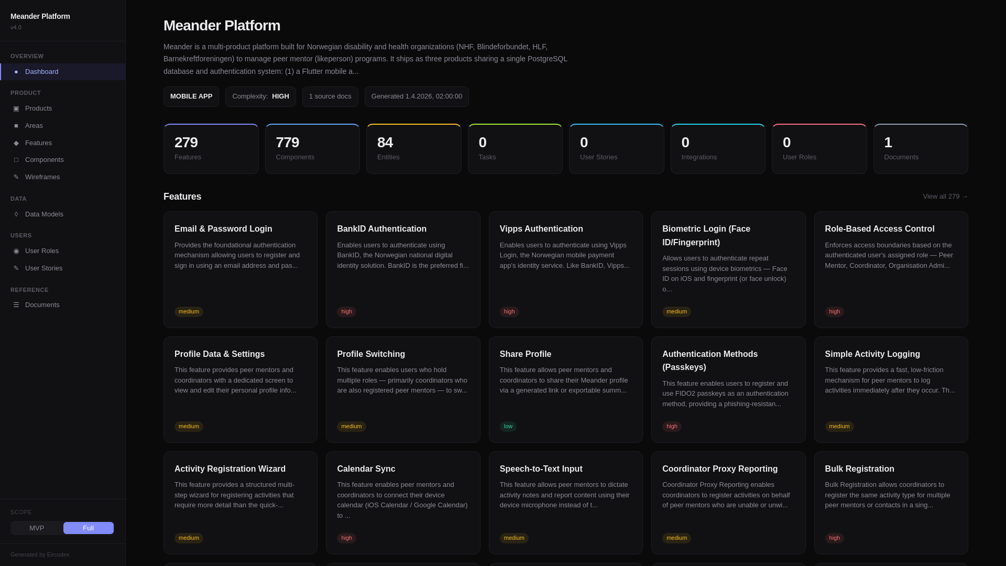Click high tag on BankID Authentication
The width and height of the screenshot is (1006, 566).
click(x=346, y=312)
